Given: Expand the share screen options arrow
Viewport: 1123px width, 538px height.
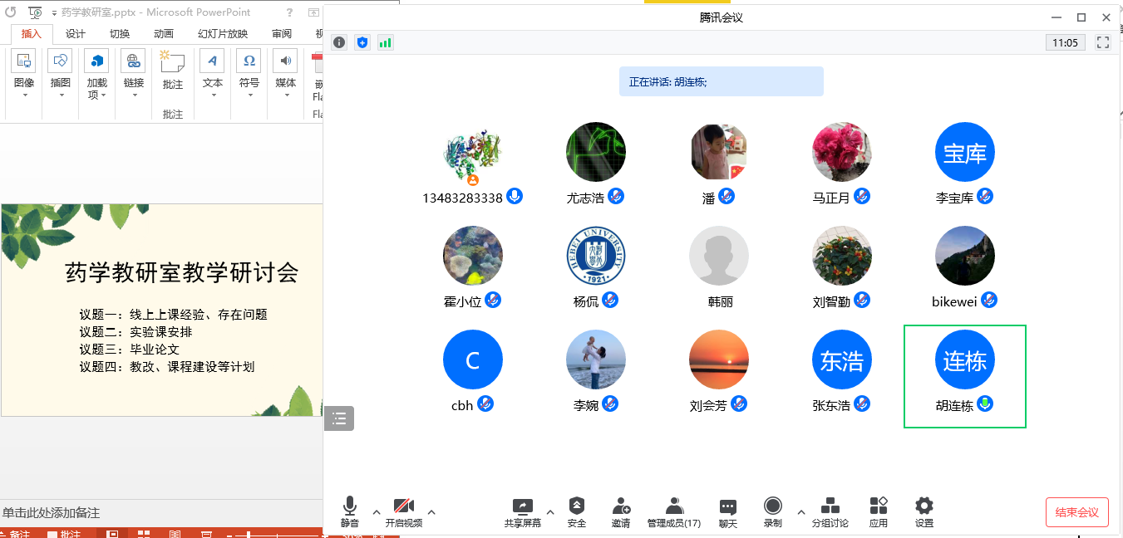Looking at the screenshot, I should pos(549,511).
